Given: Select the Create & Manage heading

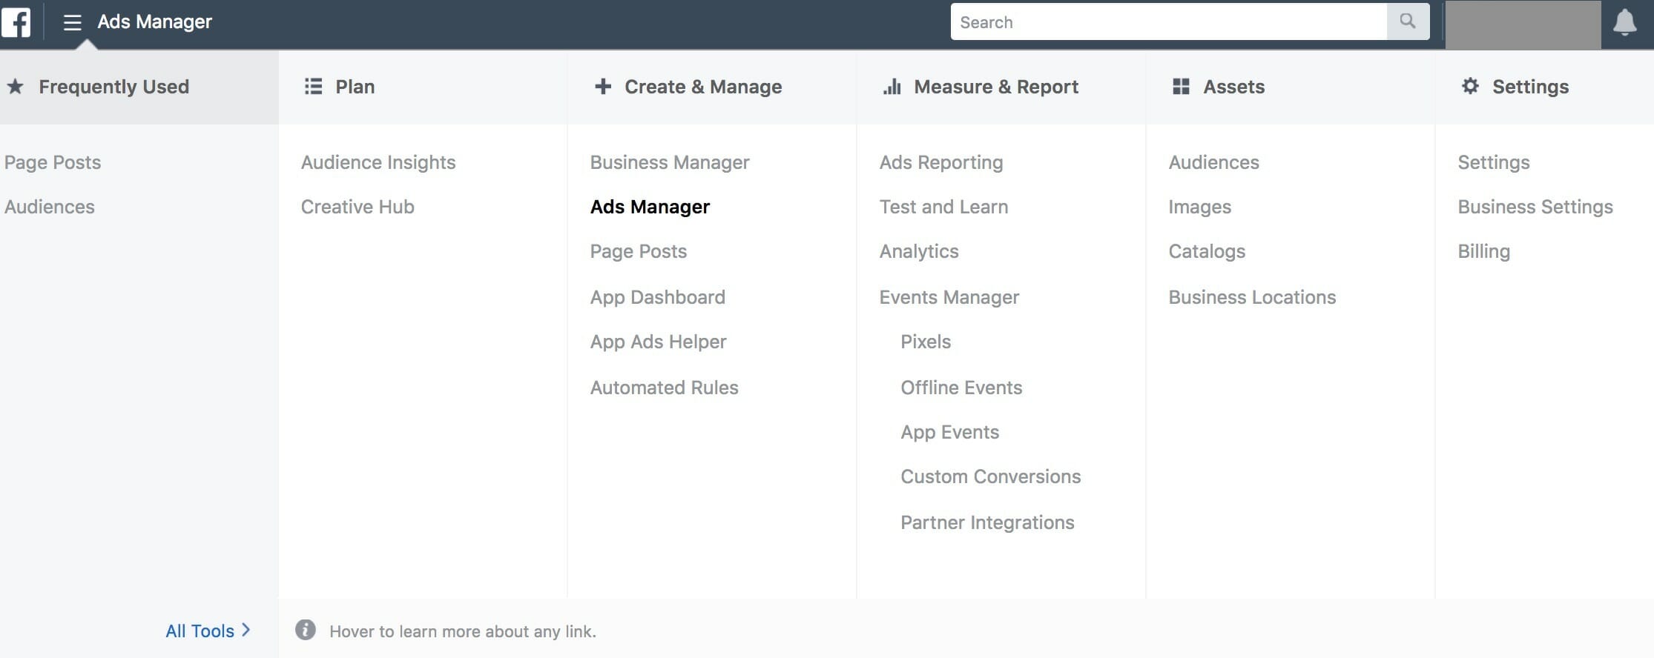Looking at the screenshot, I should click(x=703, y=87).
